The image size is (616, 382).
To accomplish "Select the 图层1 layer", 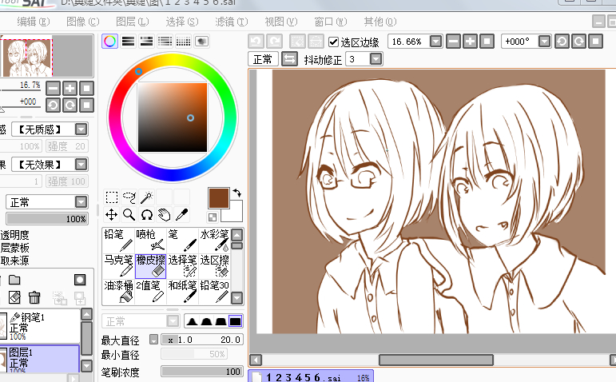I will click(39, 358).
